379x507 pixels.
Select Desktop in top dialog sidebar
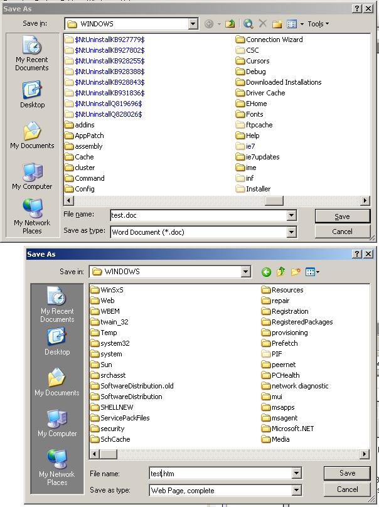[33, 95]
